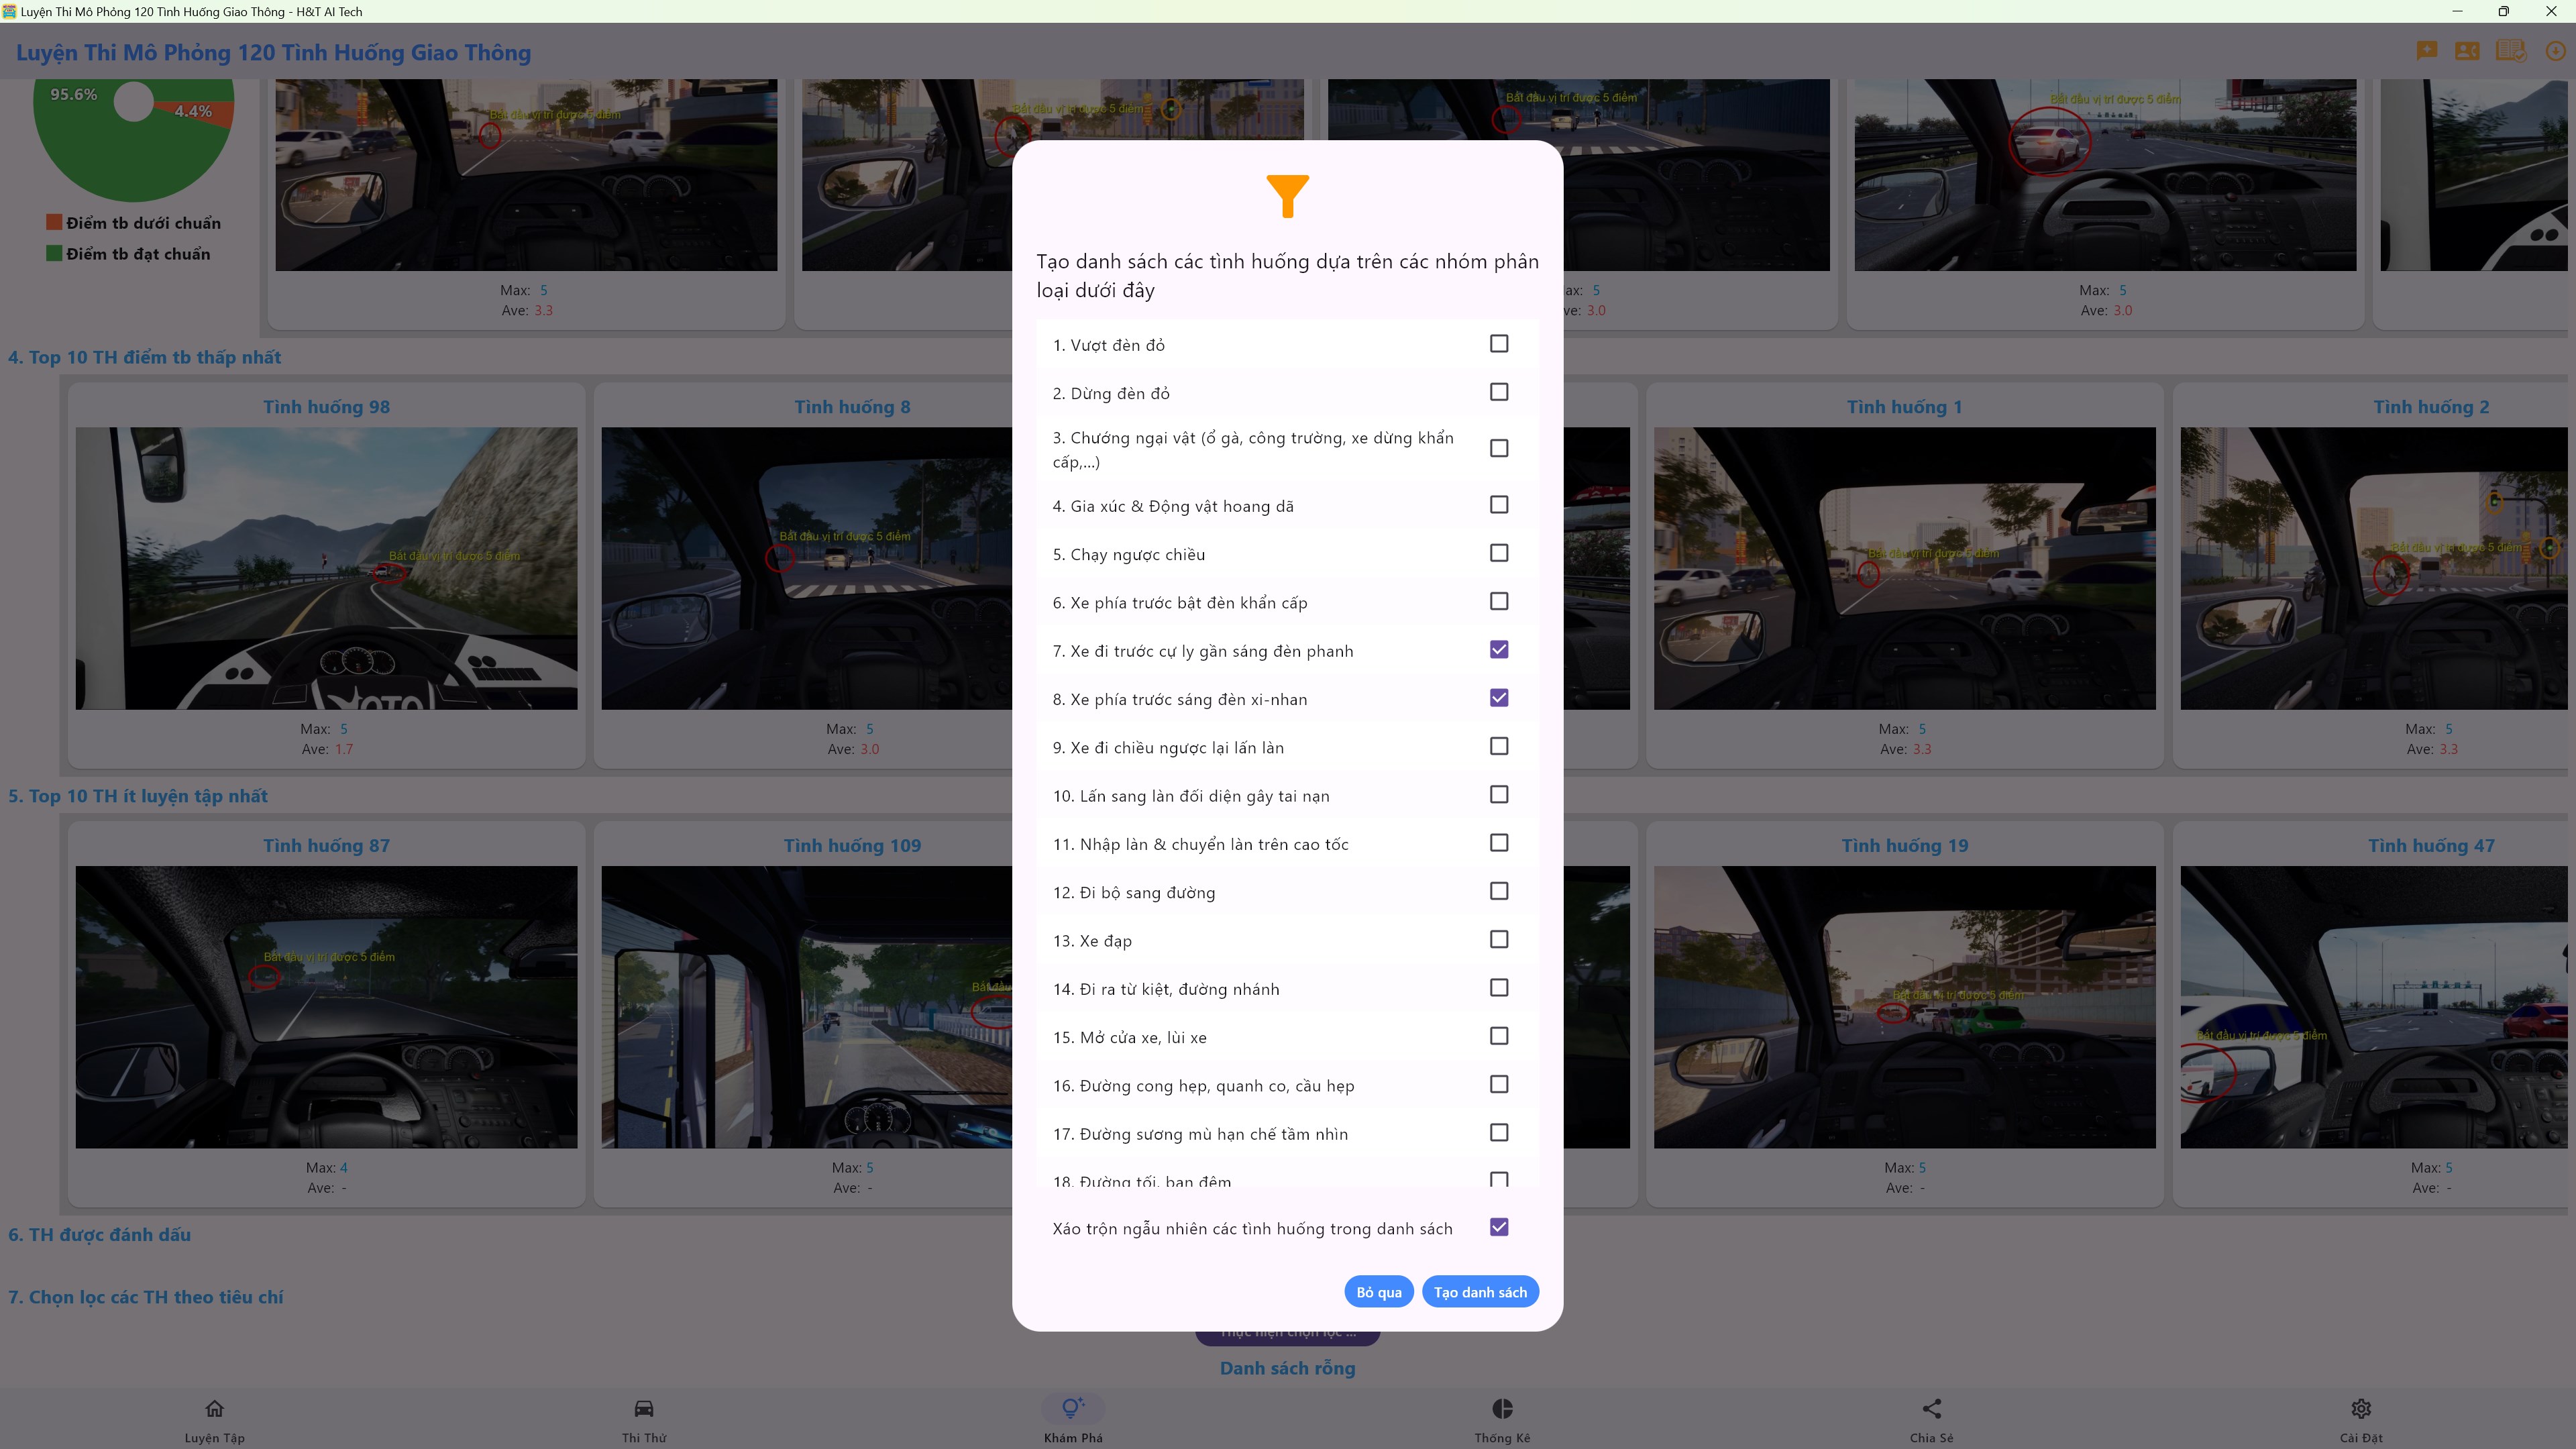Open the Cài Đặt settings tab
This screenshot has width=2576, height=1449.
coord(2361,1420)
